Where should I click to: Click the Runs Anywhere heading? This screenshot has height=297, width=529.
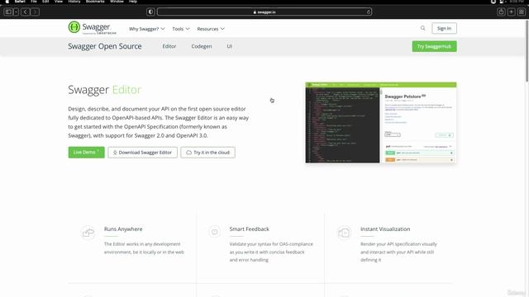[x=123, y=229]
